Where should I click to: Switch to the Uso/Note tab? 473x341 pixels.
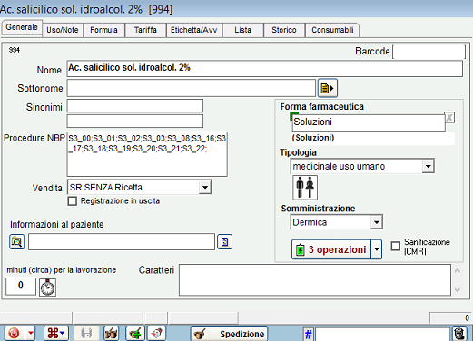[63, 30]
